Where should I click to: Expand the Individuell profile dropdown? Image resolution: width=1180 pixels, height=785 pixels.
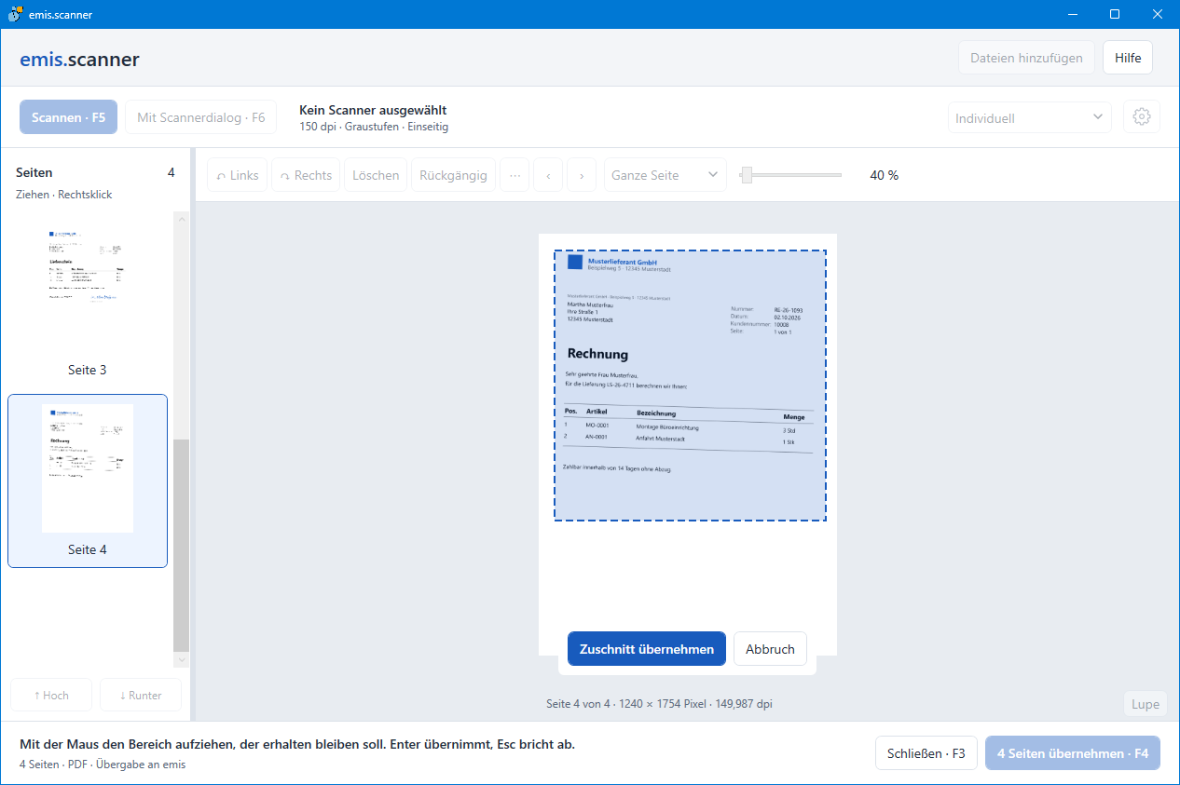click(1030, 118)
